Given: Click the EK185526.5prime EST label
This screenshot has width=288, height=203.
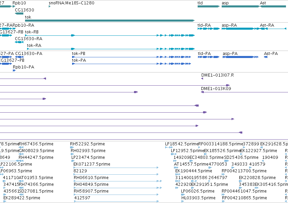Looking at the screenshot, I should pyautogui.click(x=222, y=151).
